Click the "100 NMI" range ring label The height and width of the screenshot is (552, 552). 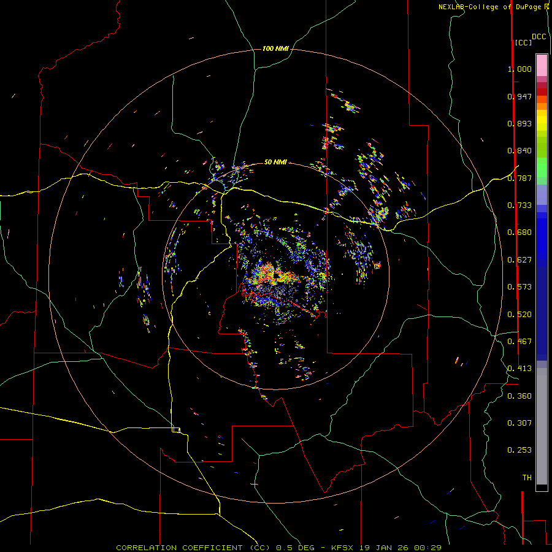[x=275, y=48]
